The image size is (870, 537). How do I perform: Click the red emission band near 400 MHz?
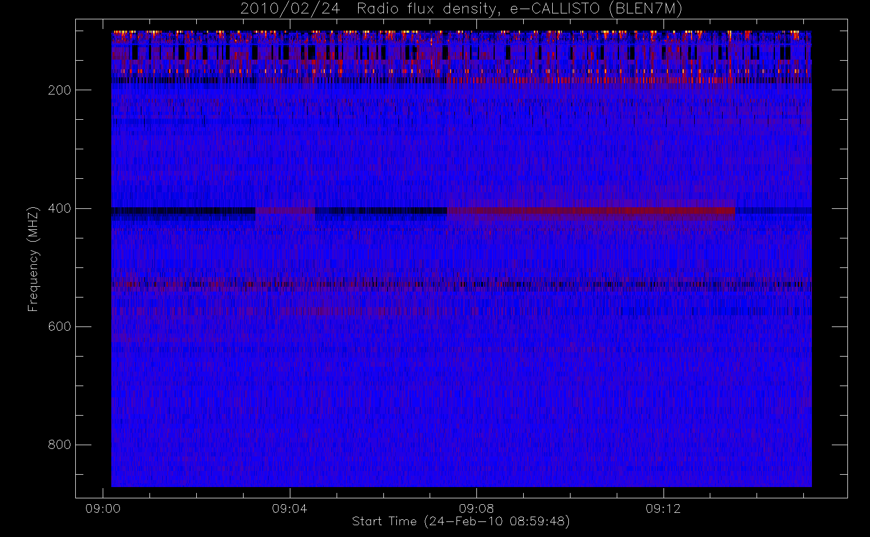590,211
